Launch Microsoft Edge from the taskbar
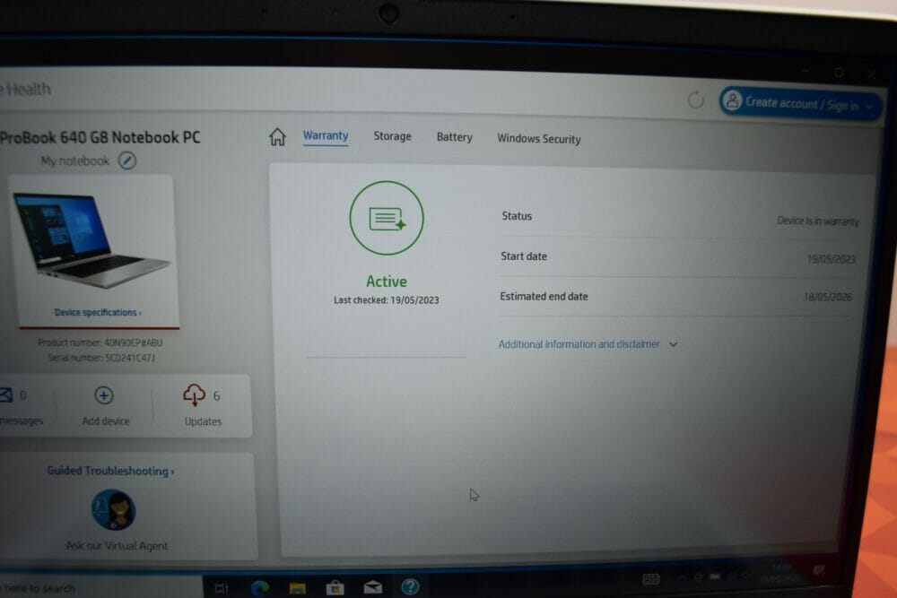 point(260,587)
